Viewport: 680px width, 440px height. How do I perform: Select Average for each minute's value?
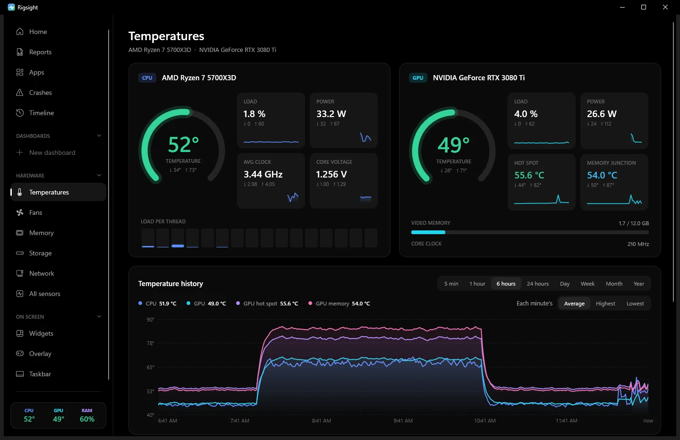(x=574, y=304)
